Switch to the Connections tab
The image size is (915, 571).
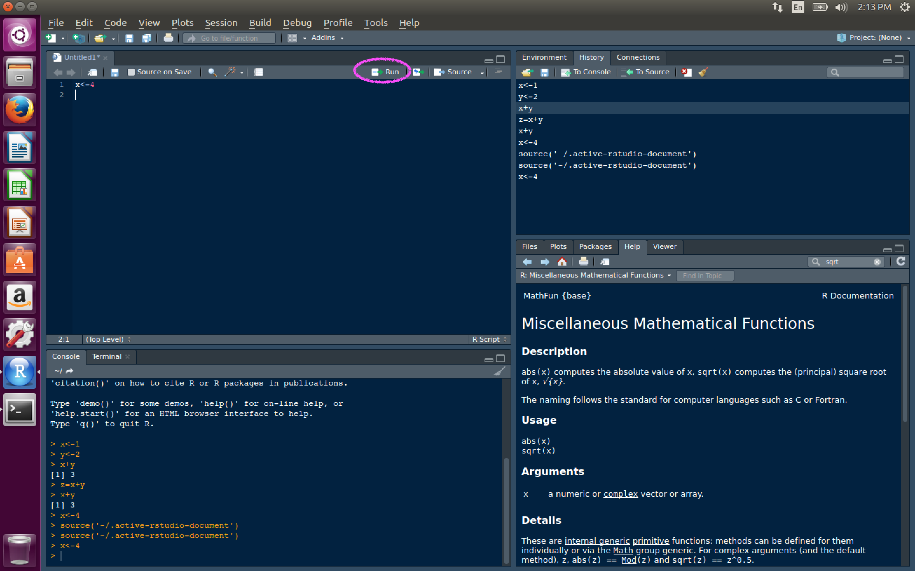(638, 57)
